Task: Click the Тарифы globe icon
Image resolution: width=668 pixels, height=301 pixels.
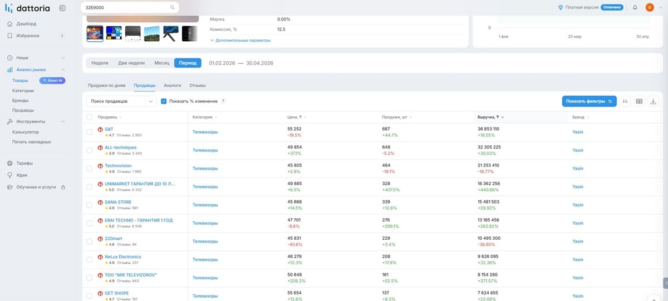Action: click(x=10, y=163)
